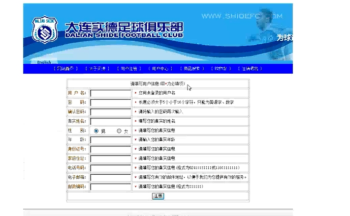The height and width of the screenshot is (216, 350).
Task: Click the hint 请输入您的真实年龄
Action: [157, 139]
